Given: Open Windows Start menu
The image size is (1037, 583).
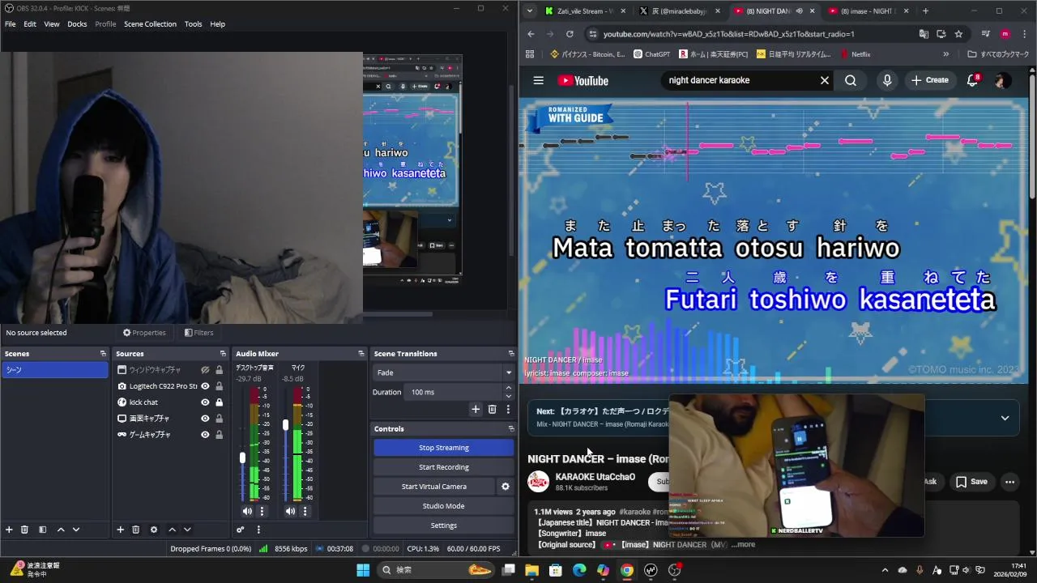Looking at the screenshot, I should click(362, 570).
